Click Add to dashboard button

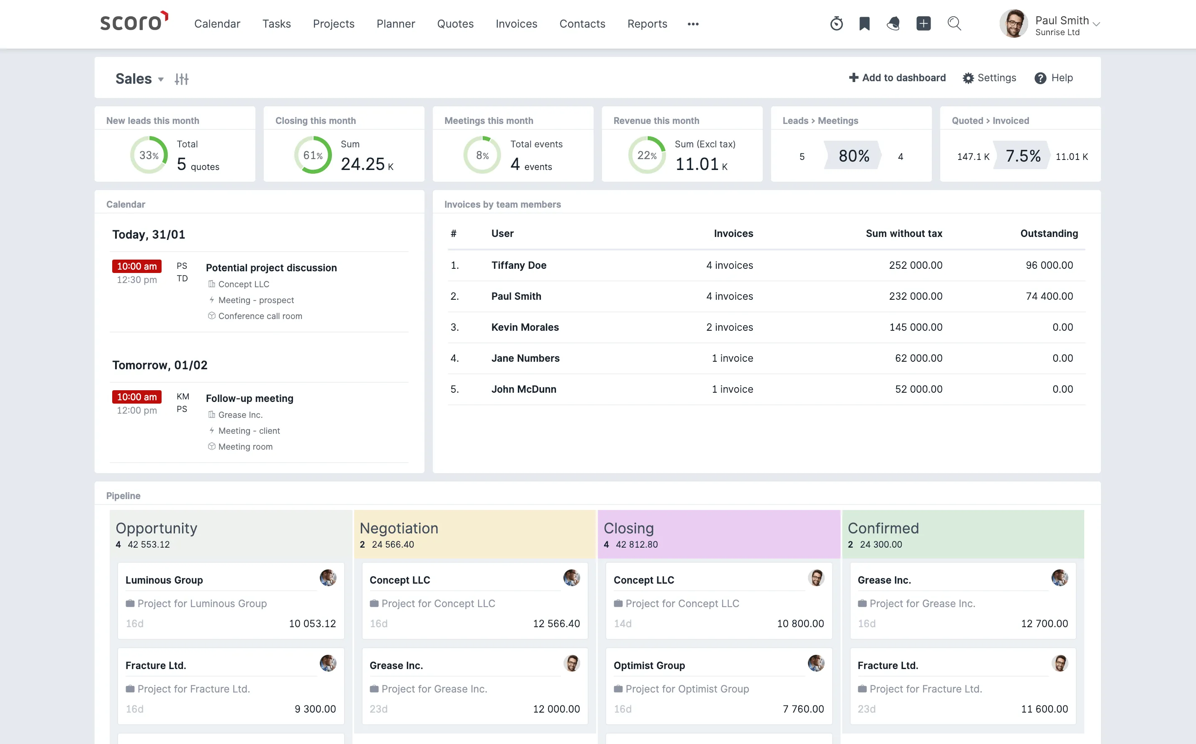click(897, 78)
